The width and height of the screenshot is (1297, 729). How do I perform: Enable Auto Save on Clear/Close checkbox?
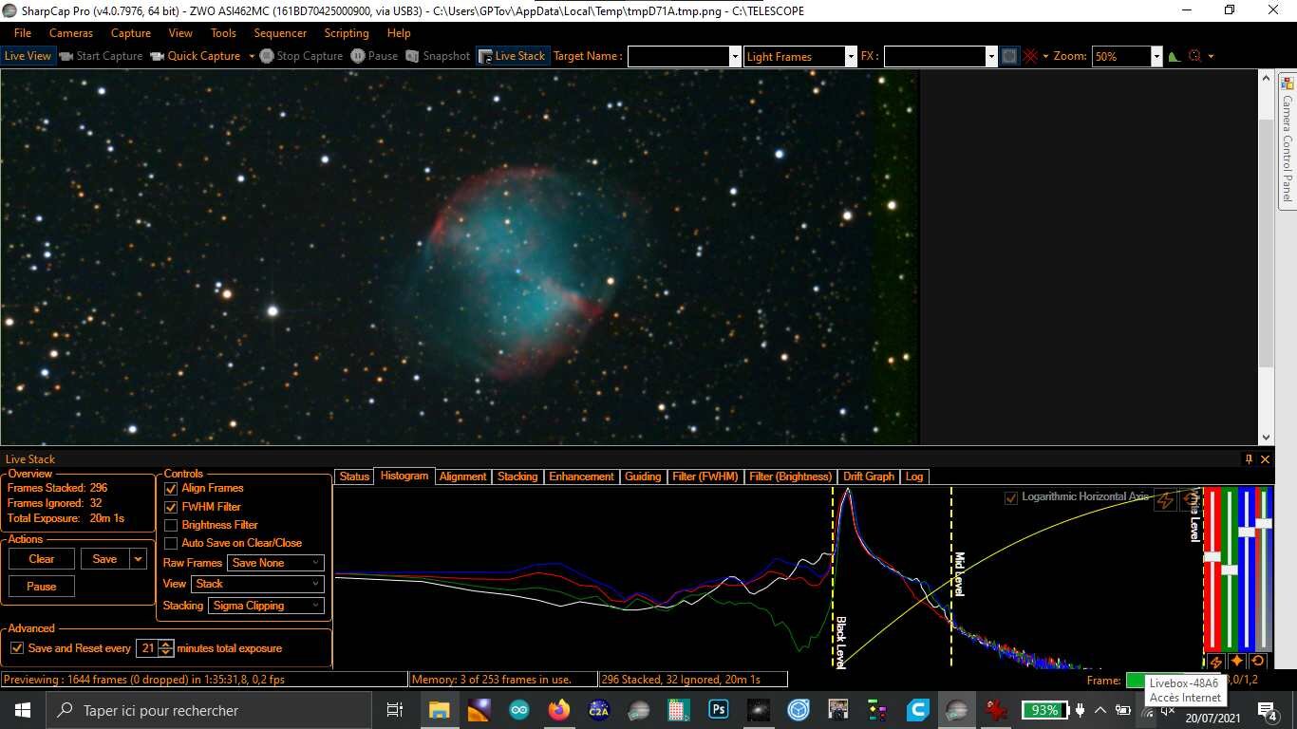(x=171, y=543)
